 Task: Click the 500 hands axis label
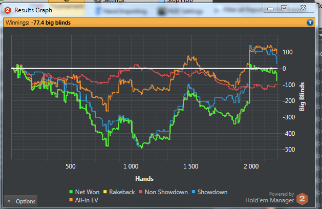[71, 166]
